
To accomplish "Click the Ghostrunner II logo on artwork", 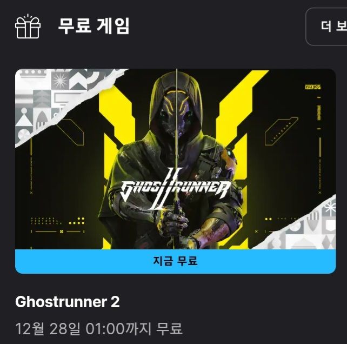I will (x=175, y=189).
